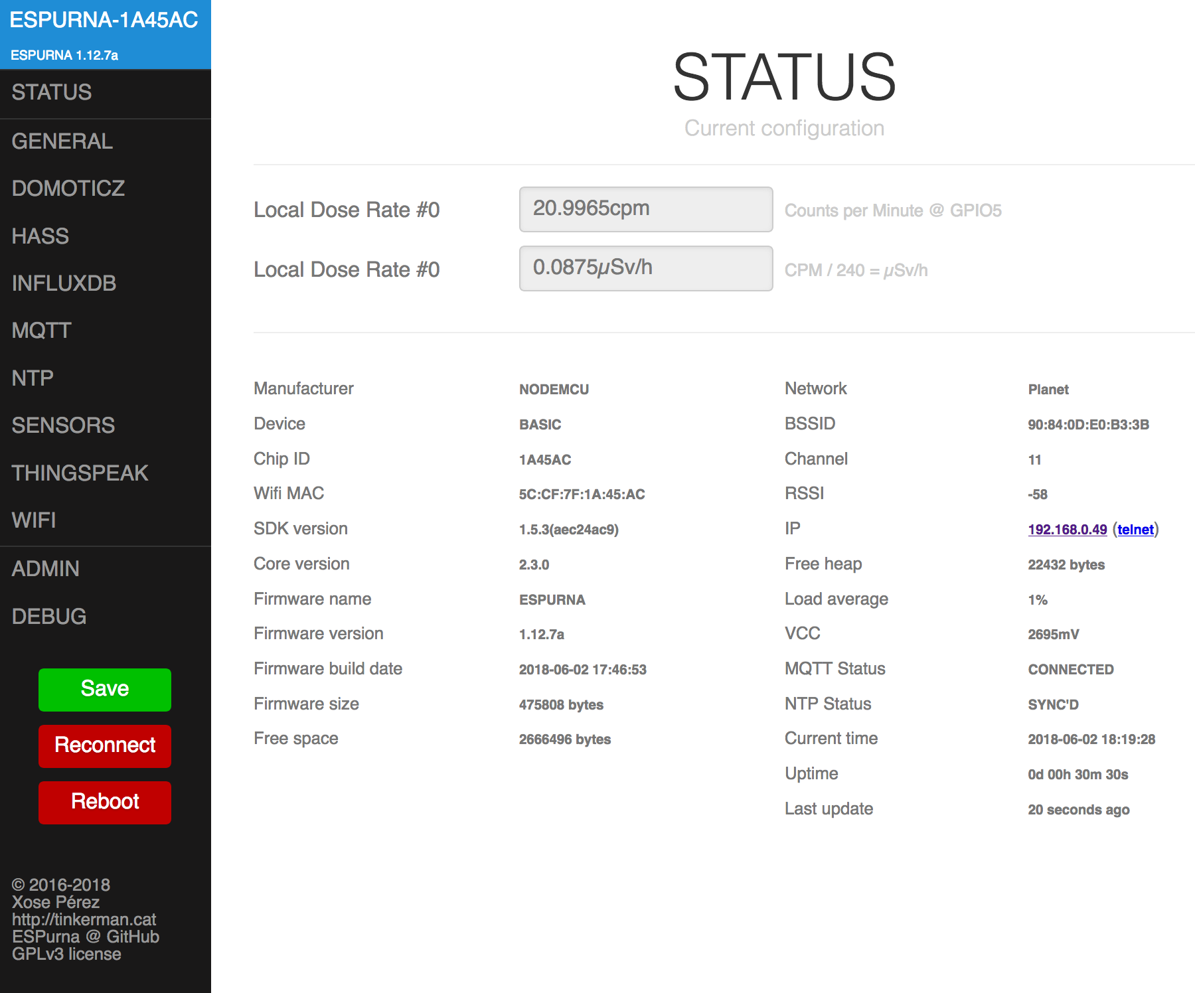The image size is (1195, 993).
Task: Click the NTP Status SYNC'D value
Action: pyautogui.click(x=1054, y=705)
